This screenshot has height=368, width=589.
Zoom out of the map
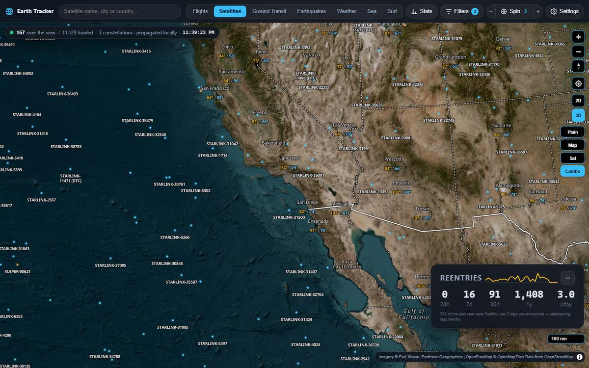click(578, 51)
